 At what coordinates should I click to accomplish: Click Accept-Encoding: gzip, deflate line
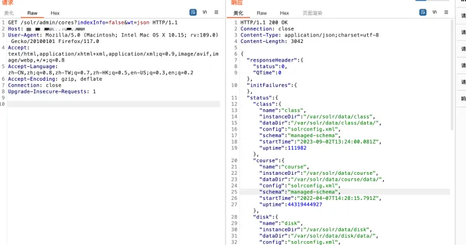click(x=55, y=79)
